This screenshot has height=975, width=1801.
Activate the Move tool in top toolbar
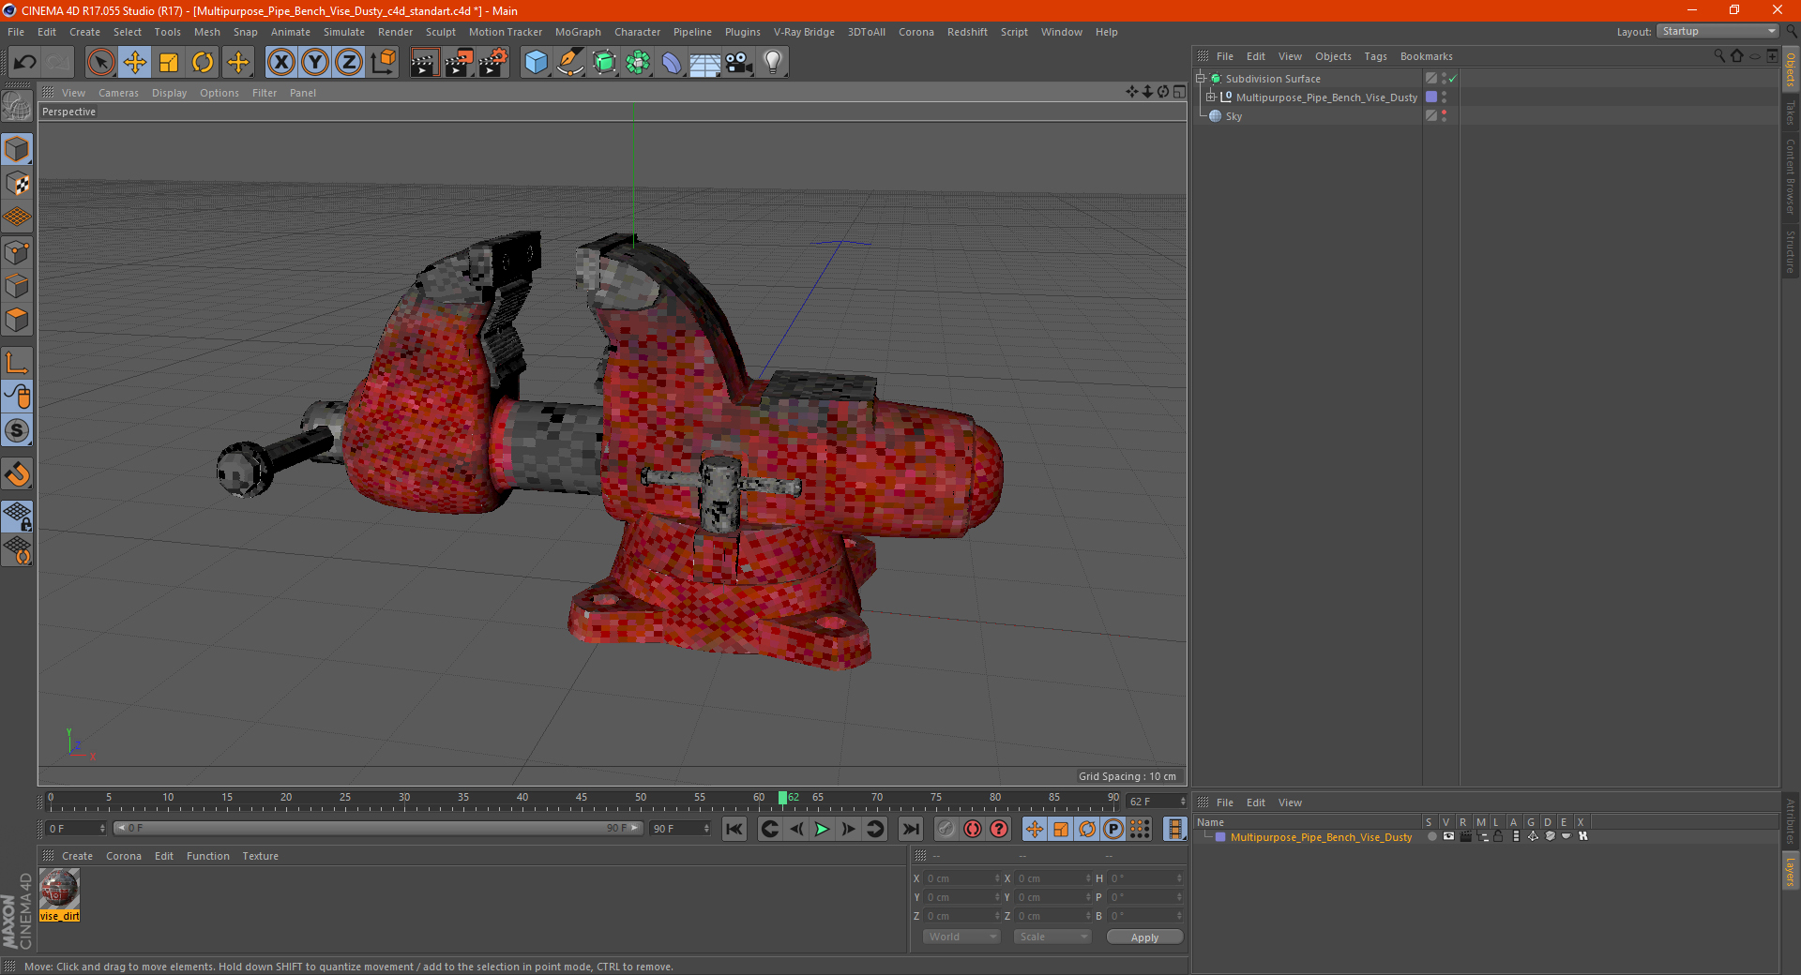point(135,63)
